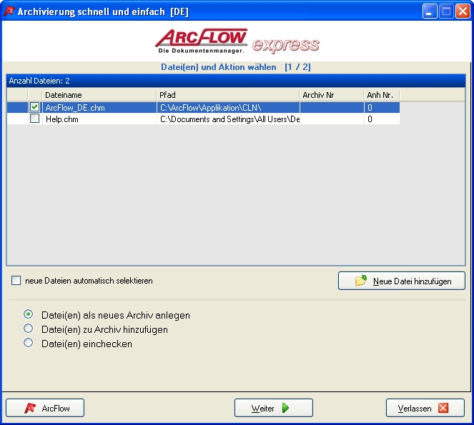Uncheck the ArcFlow_DE.chm file checkbox
Screen dimensions: 474x425
pyautogui.click(x=35, y=107)
